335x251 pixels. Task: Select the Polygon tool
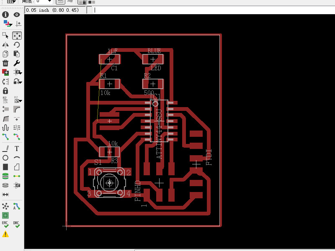click(17, 167)
